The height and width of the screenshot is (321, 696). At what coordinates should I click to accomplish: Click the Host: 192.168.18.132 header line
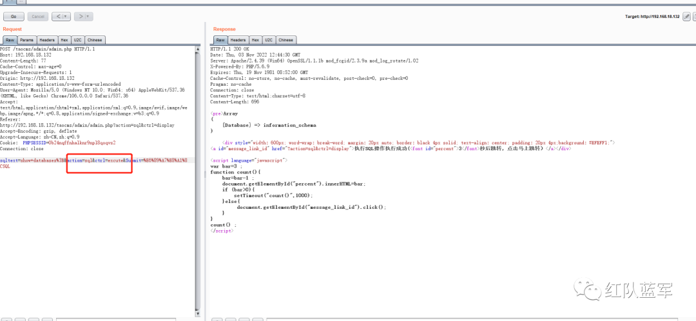coord(26,55)
